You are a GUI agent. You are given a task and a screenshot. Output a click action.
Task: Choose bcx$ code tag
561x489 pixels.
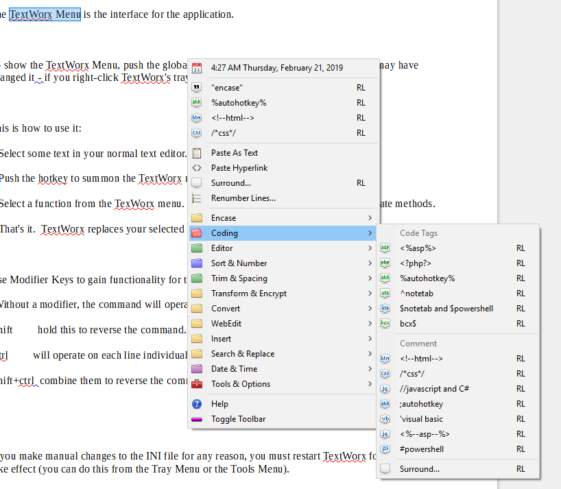pyautogui.click(x=458, y=324)
